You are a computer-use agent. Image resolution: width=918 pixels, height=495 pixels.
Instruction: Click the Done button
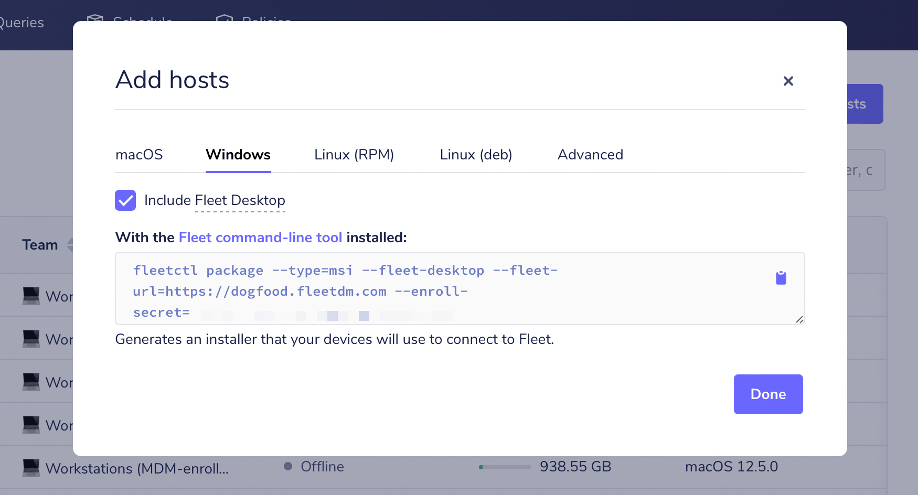pyautogui.click(x=768, y=394)
